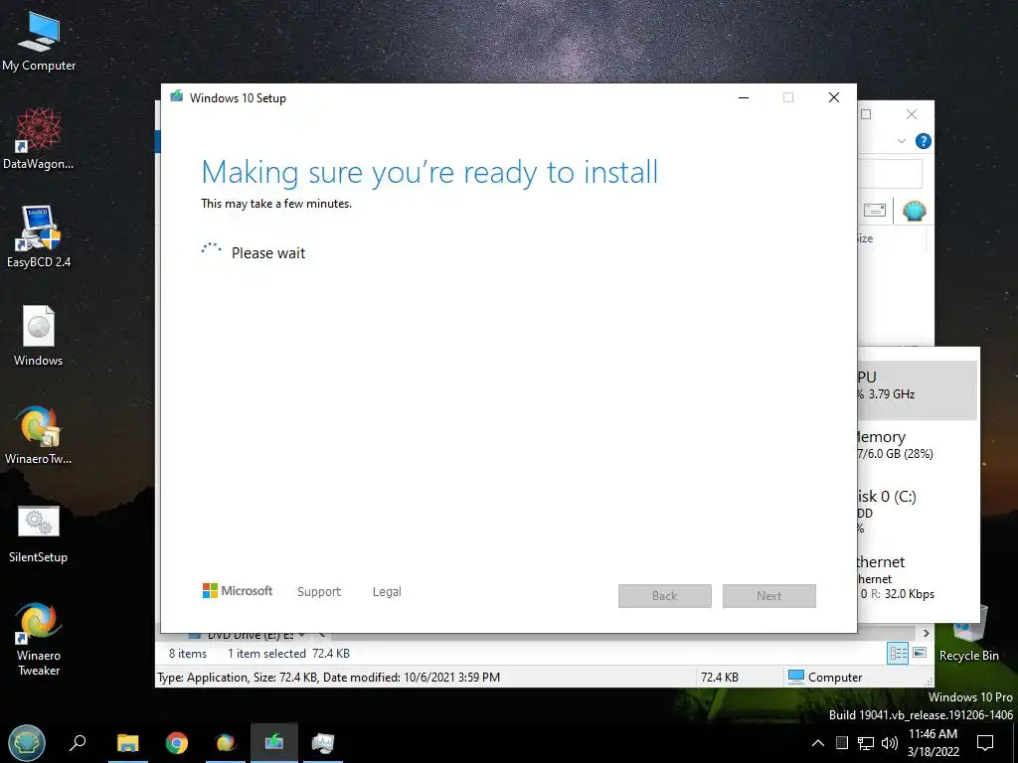Open the Support link in Setup
The height and width of the screenshot is (763, 1018).
point(319,592)
